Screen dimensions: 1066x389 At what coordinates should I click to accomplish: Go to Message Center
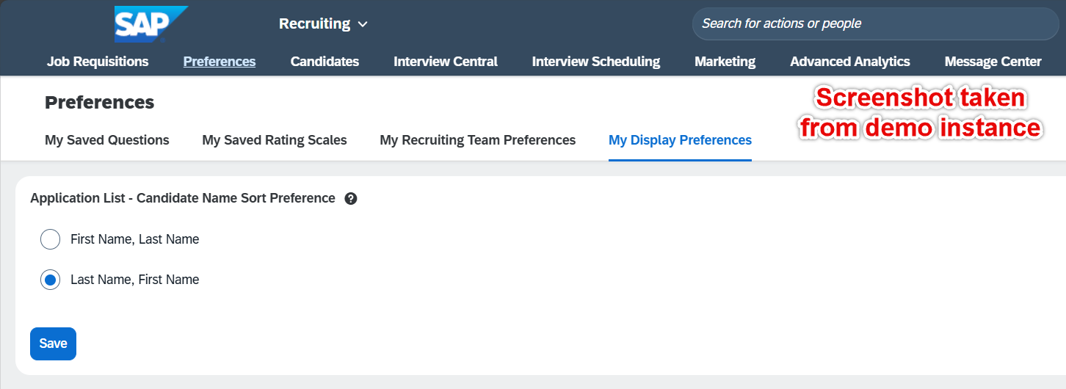point(993,62)
